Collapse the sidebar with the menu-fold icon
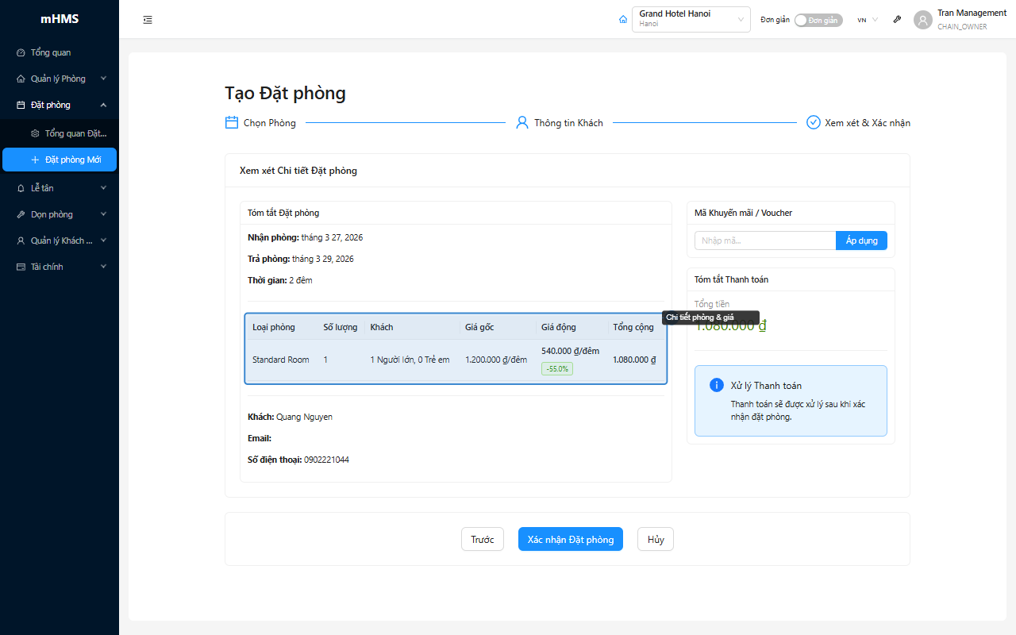The image size is (1016, 635). point(148,20)
